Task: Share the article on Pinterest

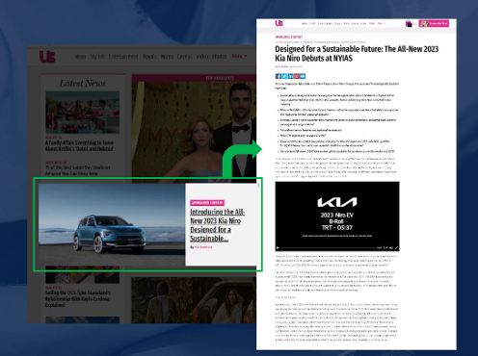Action: click(x=297, y=76)
